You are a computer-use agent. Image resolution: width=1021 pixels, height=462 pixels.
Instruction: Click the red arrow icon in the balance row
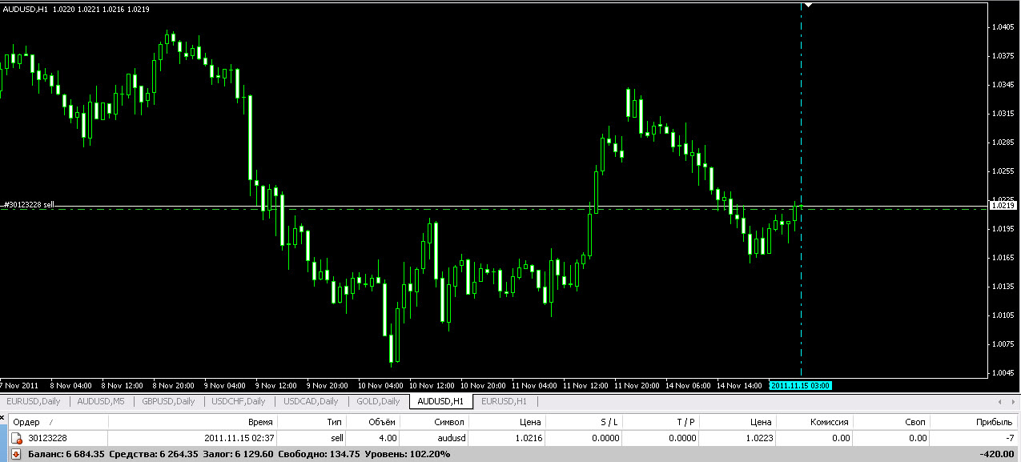[15, 454]
